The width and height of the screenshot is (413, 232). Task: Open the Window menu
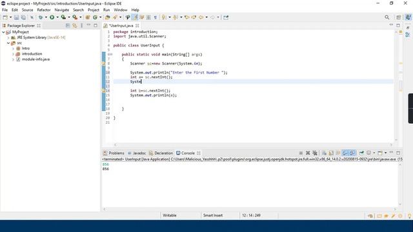[121, 10]
